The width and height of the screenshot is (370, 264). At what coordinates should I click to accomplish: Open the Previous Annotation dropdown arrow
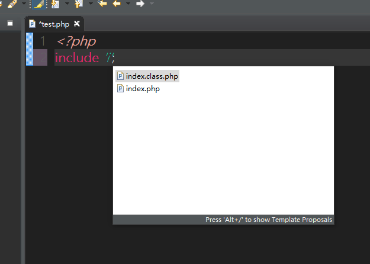click(x=91, y=4)
